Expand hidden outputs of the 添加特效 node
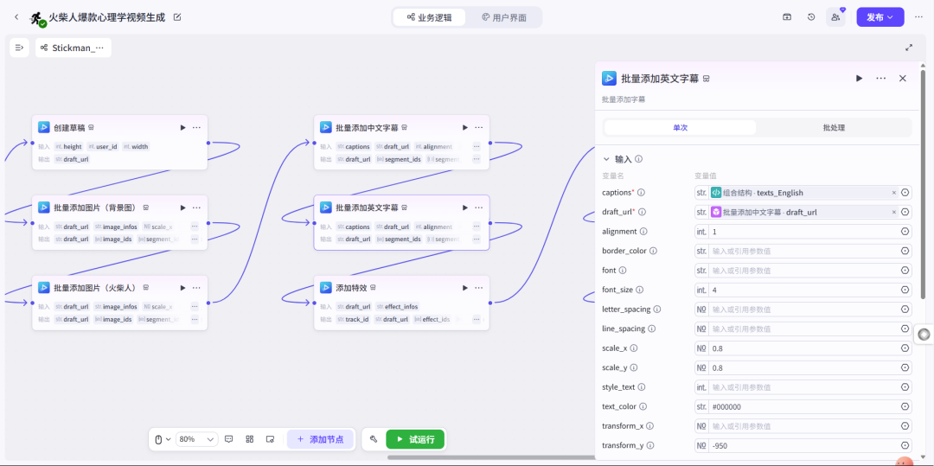Image resolution: width=934 pixels, height=466 pixels. [477, 319]
